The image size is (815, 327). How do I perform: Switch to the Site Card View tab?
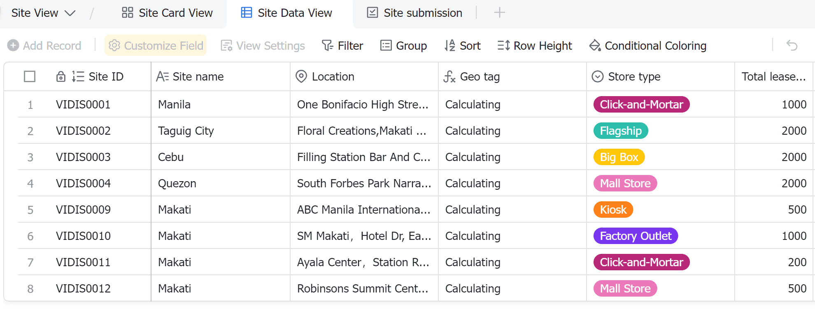[167, 13]
